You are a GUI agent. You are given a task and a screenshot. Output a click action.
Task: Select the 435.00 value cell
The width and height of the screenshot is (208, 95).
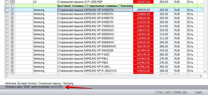pos(164,50)
